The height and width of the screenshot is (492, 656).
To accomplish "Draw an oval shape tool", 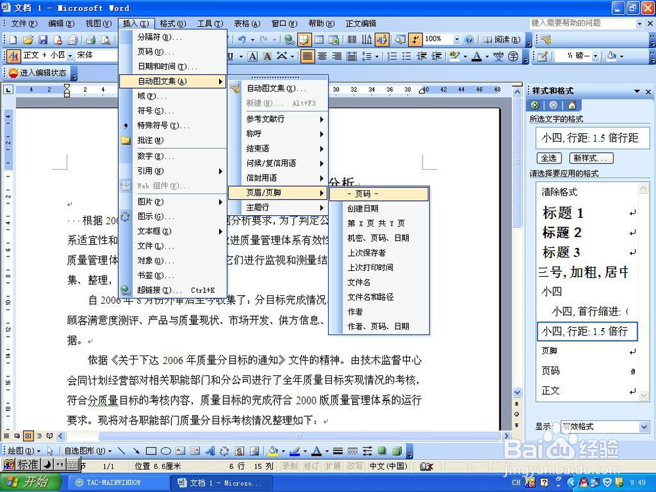I will pyautogui.click(x=166, y=451).
